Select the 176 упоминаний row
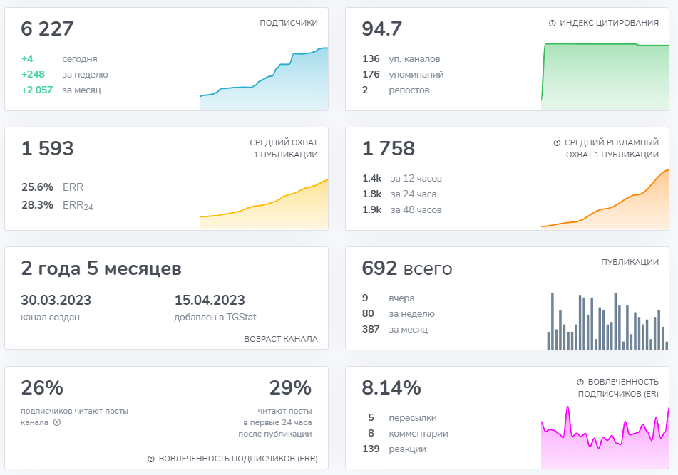 tap(403, 74)
